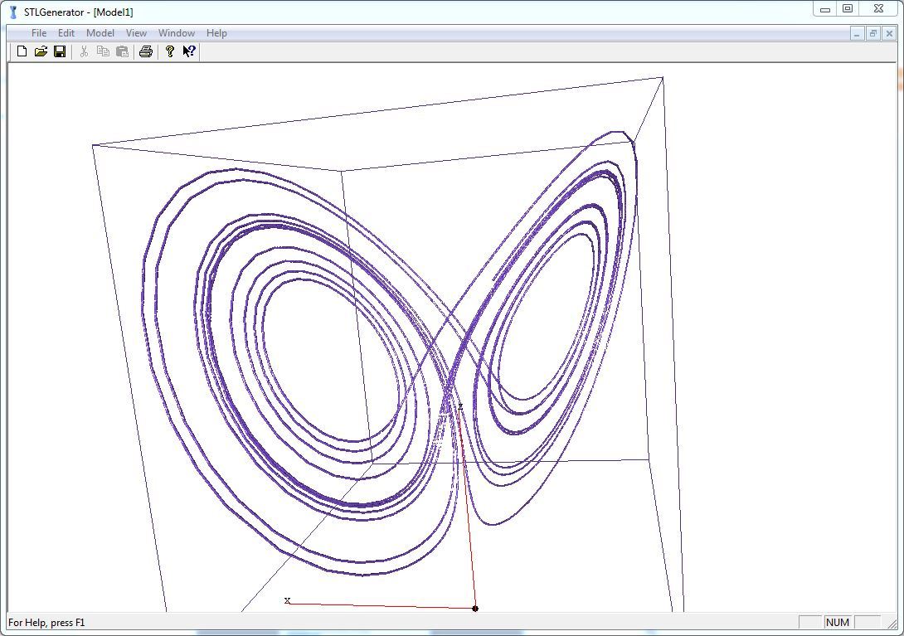Open the Help menu
This screenshot has height=636, width=904.
tap(216, 33)
